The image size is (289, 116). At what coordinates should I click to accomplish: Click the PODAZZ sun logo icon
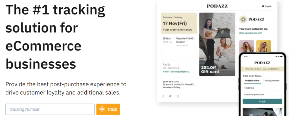pos(243,19)
